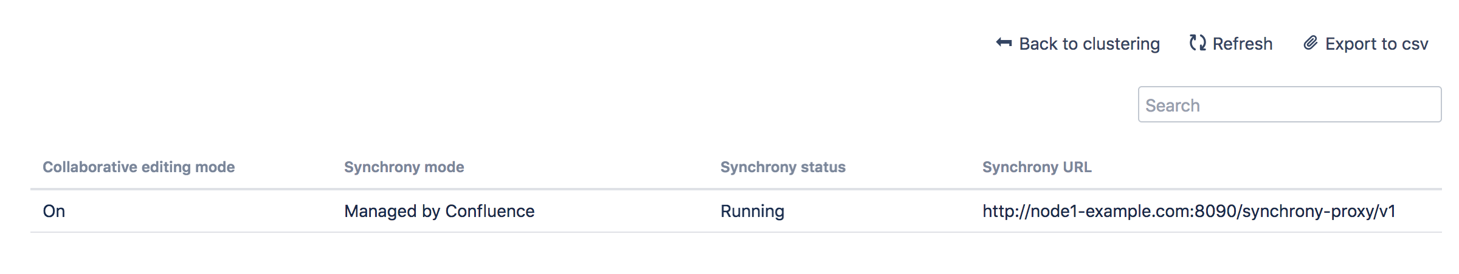1459x274 pixels.
Task: Sort by Collaborative editing mode column
Action: coord(139,167)
